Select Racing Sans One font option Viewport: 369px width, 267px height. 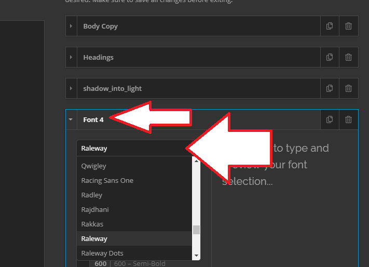134,181
